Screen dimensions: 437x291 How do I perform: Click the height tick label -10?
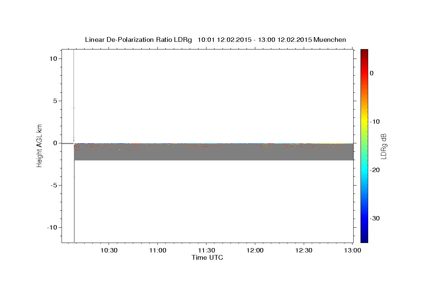52,227
